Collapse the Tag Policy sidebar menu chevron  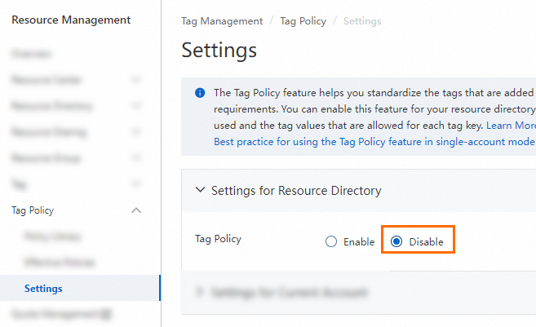[136, 210]
